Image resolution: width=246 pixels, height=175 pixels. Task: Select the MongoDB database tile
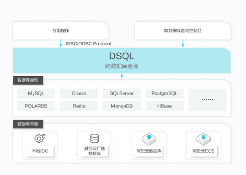[122, 106]
